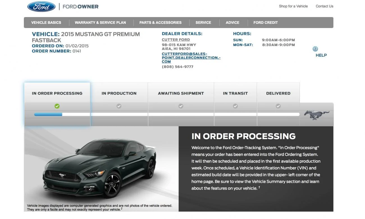Click the In Order Processing panel heading
Viewport: 365px width, 219px height.
tap(243, 136)
